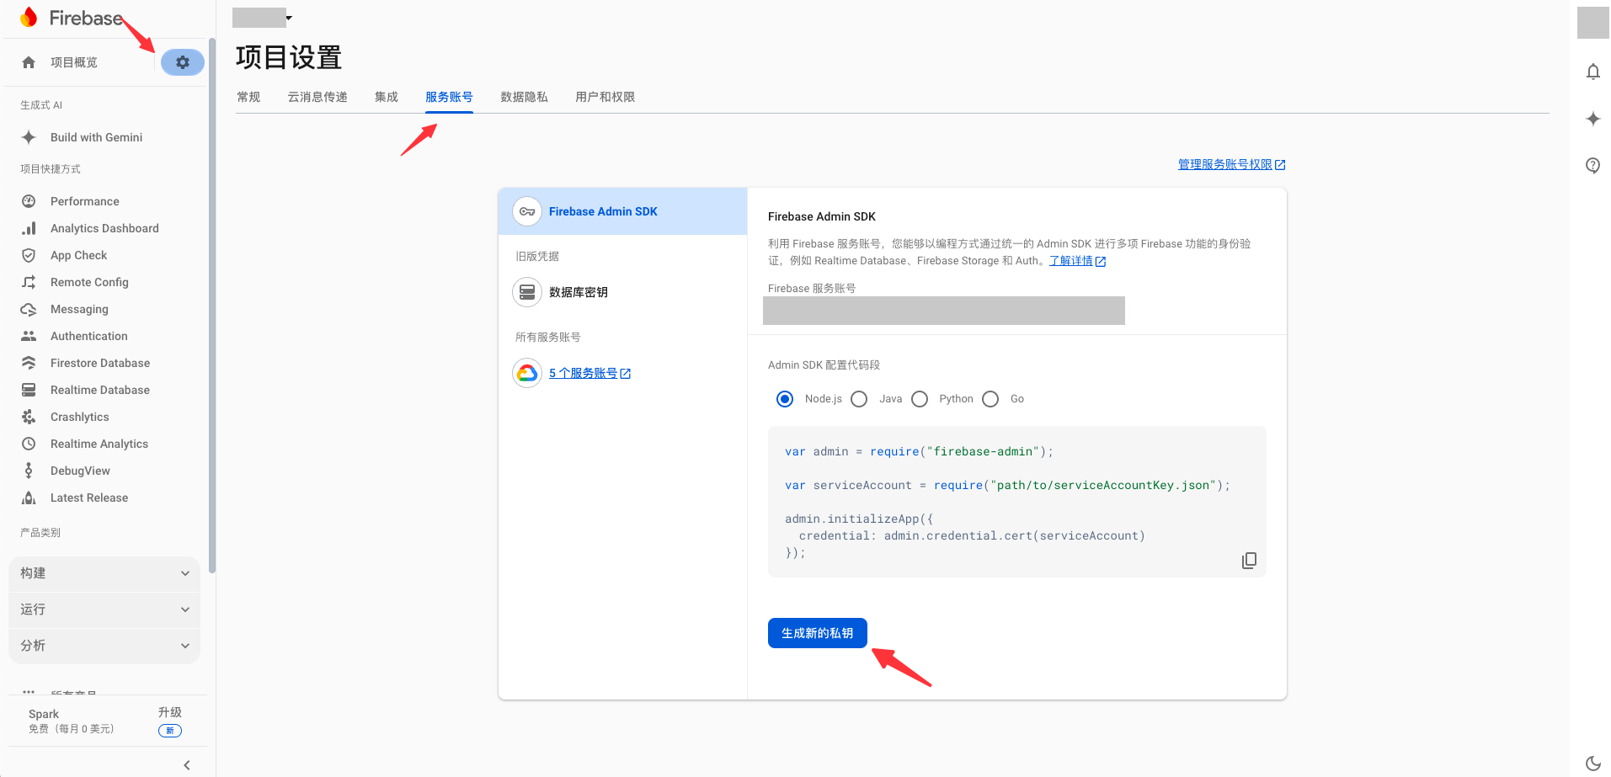Open the 项目概览 overview item
Screen dimensions: 1611x777
pos(74,62)
